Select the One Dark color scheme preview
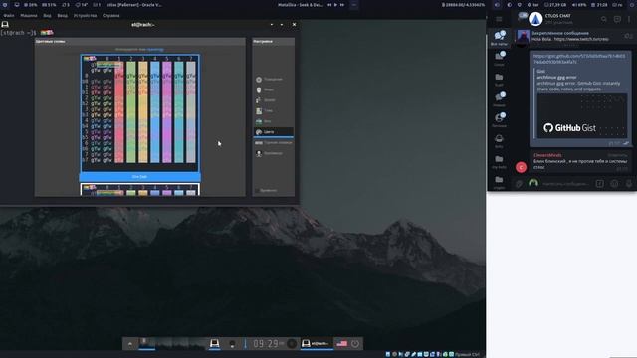Image resolution: width=637 pixels, height=358 pixels. [x=139, y=113]
